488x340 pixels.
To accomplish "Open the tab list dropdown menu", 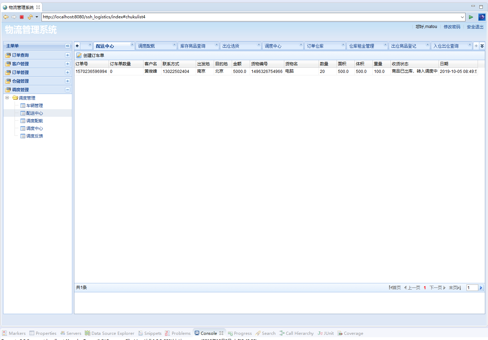I will pyautogui.click(x=482, y=46).
